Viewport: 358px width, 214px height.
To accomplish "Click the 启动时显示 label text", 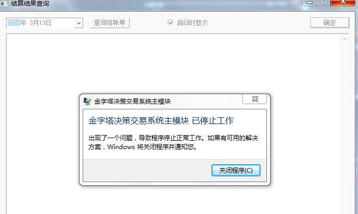I will point(192,22).
